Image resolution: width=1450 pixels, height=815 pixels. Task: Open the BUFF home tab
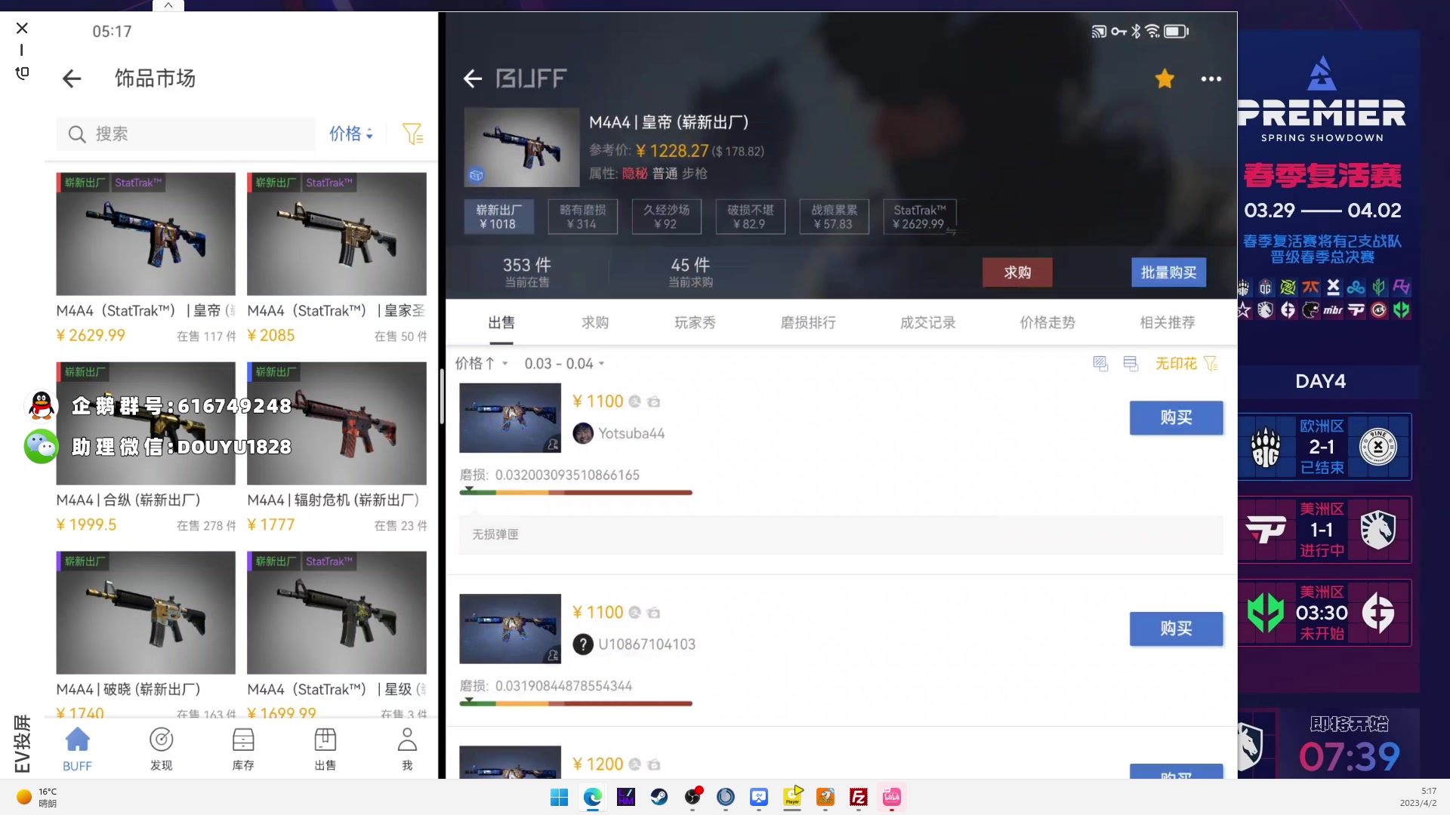[77, 749]
